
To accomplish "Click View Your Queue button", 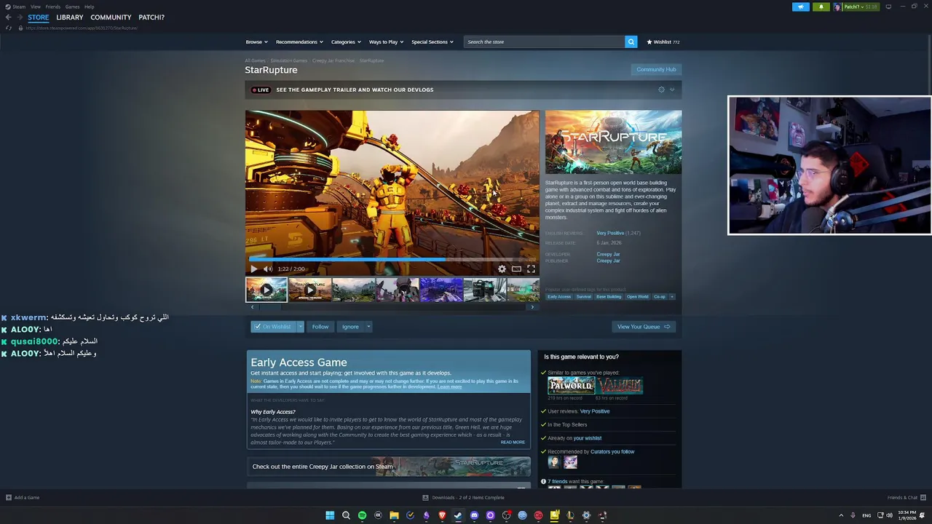I will coord(644,327).
